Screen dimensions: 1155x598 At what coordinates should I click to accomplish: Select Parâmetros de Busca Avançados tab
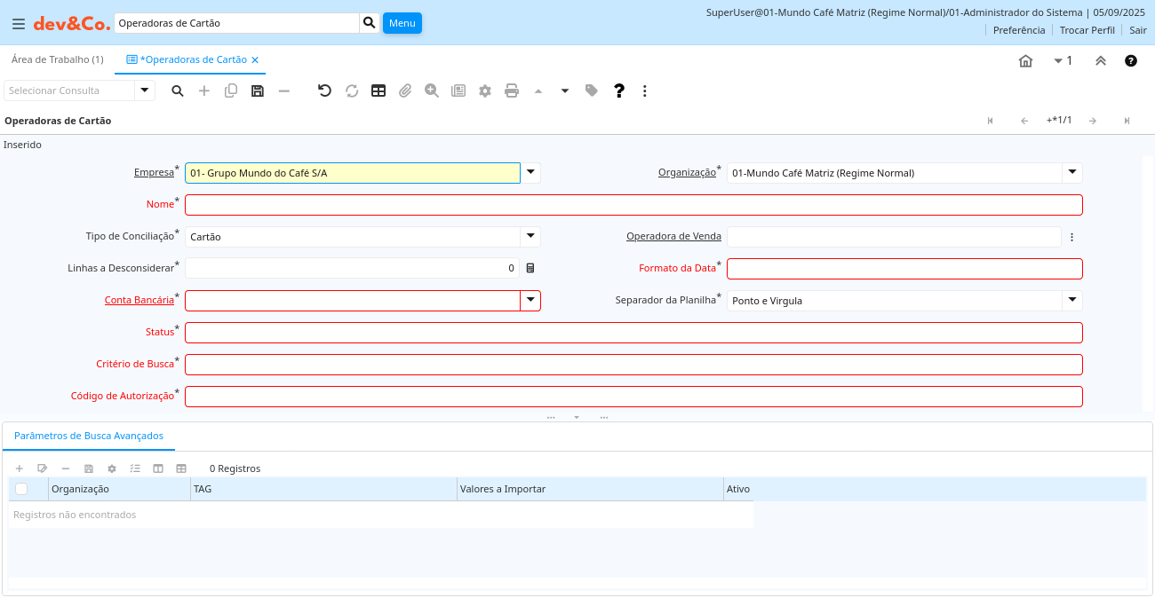[89, 436]
